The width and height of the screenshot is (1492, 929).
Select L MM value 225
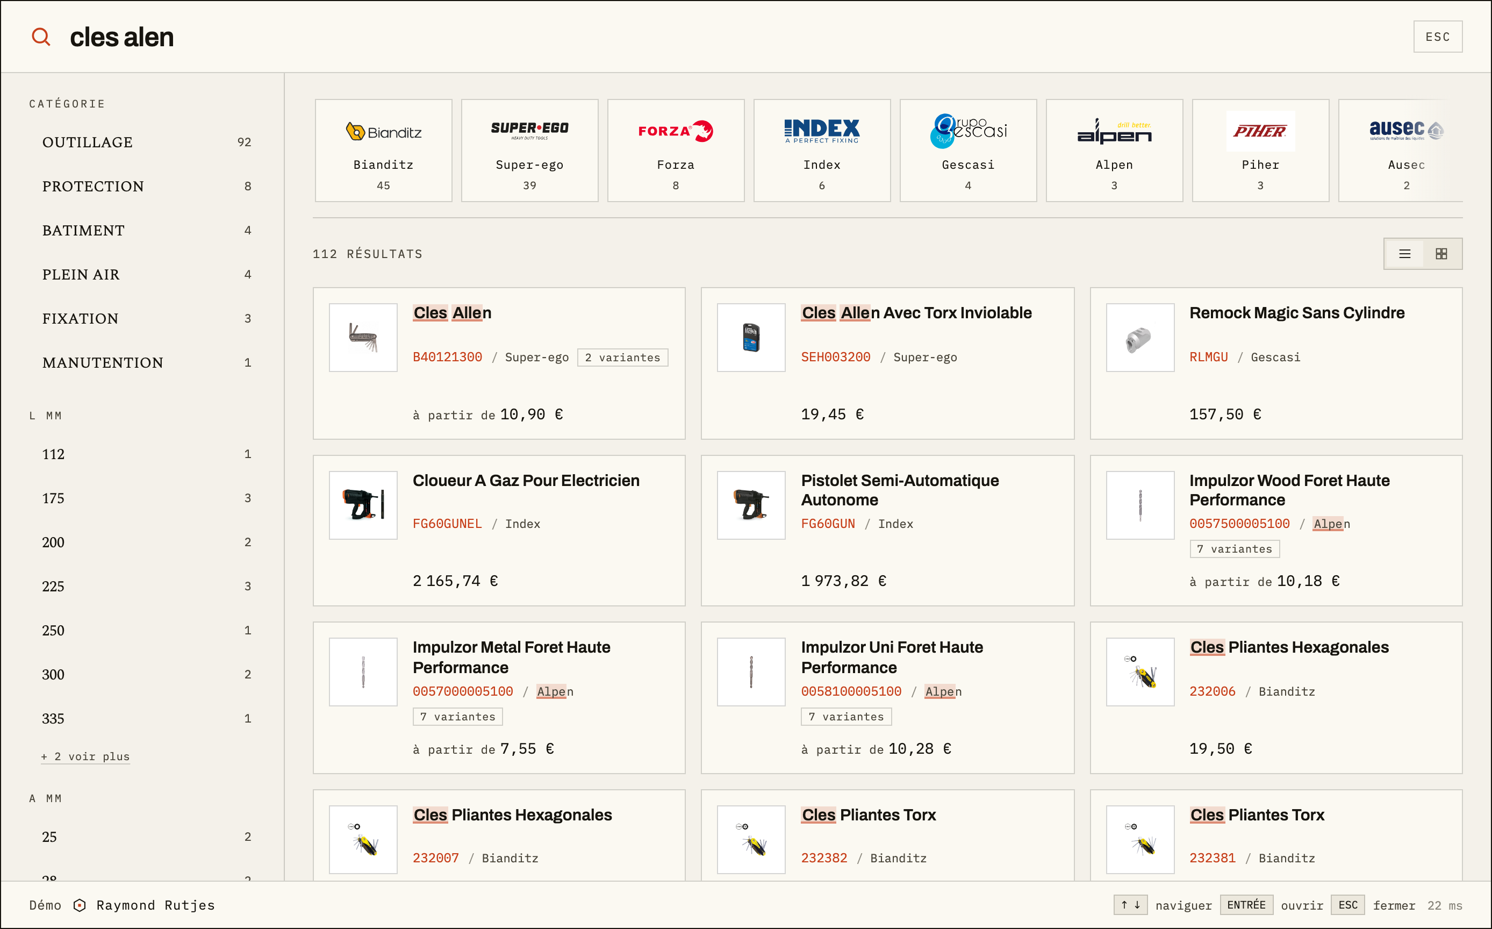pyautogui.click(x=146, y=587)
